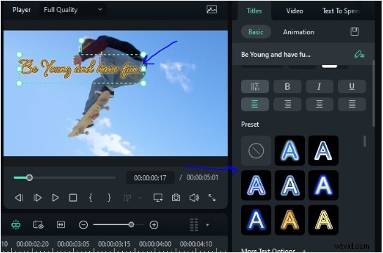This screenshot has width=383, height=253.
Task: Click the text box rotation handle
Action: (x=82, y=41)
